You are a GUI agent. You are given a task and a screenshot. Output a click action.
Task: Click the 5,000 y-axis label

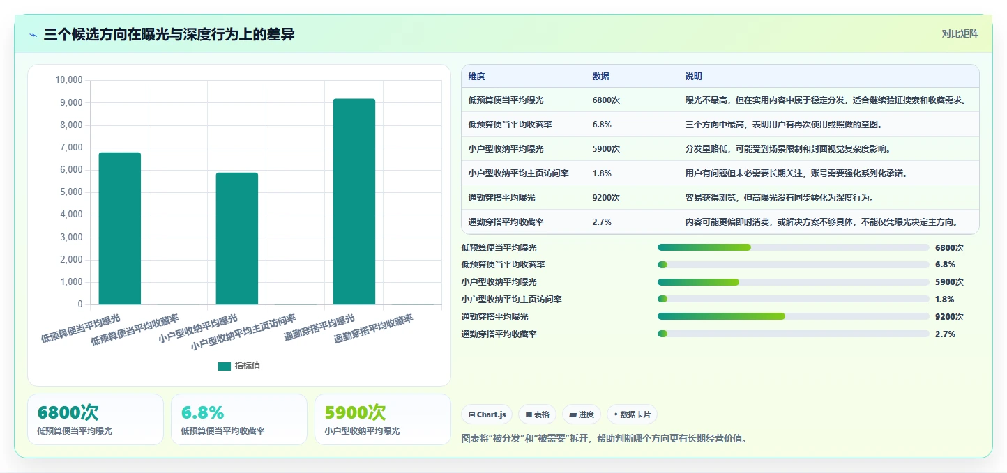(x=71, y=192)
